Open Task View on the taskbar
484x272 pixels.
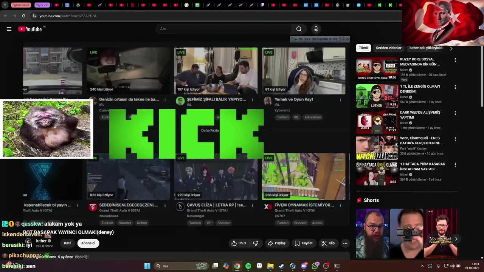[x=215, y=266]
